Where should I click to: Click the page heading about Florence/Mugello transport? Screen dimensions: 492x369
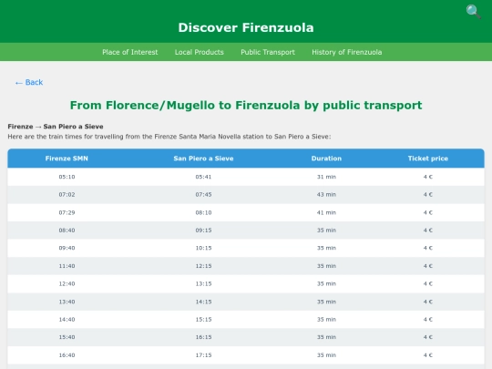coord(246,106)
